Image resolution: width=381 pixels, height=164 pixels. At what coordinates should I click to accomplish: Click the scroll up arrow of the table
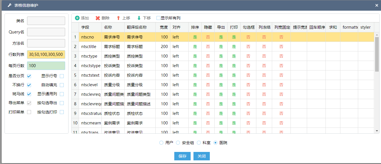(x=377, y=35)
